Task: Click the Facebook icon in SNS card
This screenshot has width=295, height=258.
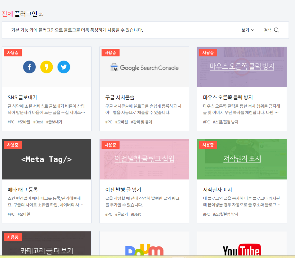Action: [x=29, y=67]
